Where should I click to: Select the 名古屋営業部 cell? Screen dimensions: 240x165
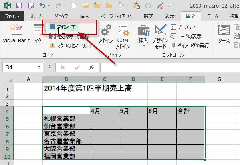coord(66,141)
